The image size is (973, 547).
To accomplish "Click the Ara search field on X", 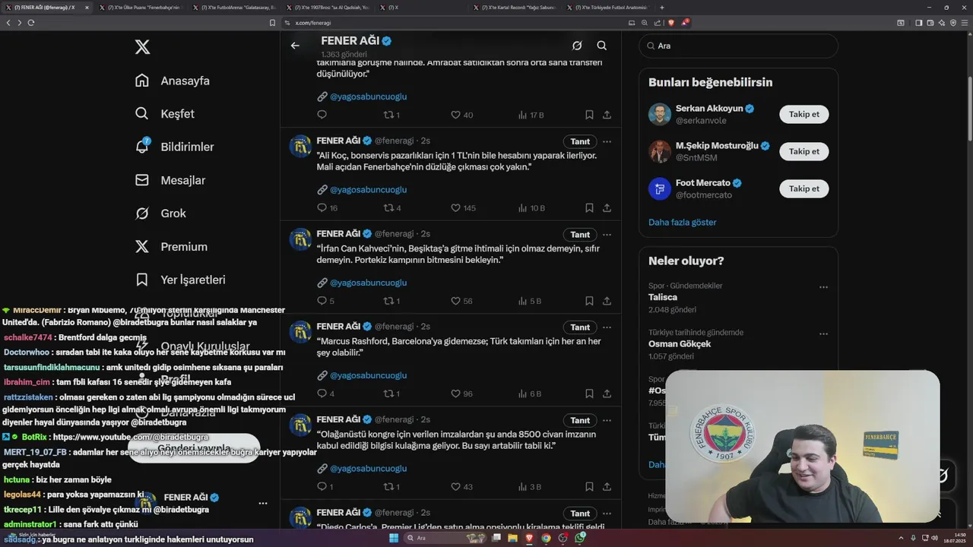I will pos(738,46).
